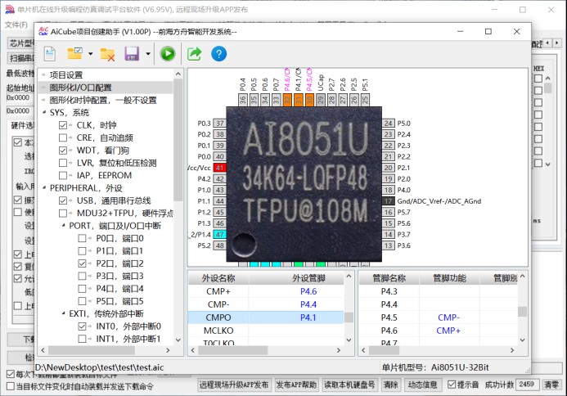Click the close project folder icon
Screen dimensions: 567x396
click(x=107, y=54)
